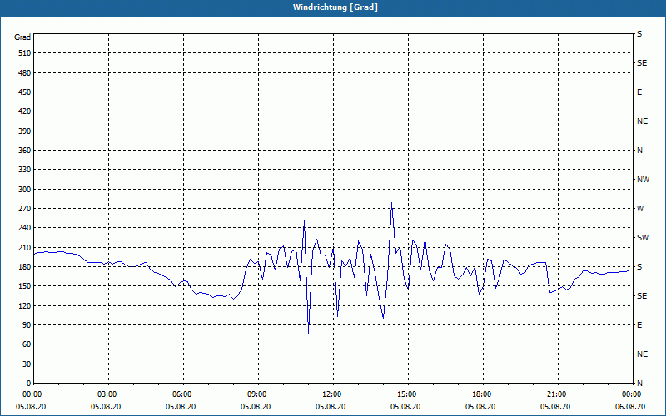Click the Windrichtung [Grad] chart title
The width and height of the screenshot is (666, 416).
pos(335,7)
